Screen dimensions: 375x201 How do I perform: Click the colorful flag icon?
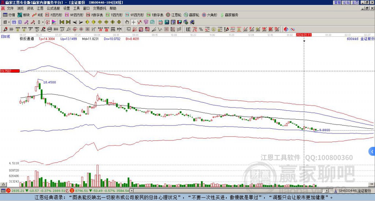[54, 22]
